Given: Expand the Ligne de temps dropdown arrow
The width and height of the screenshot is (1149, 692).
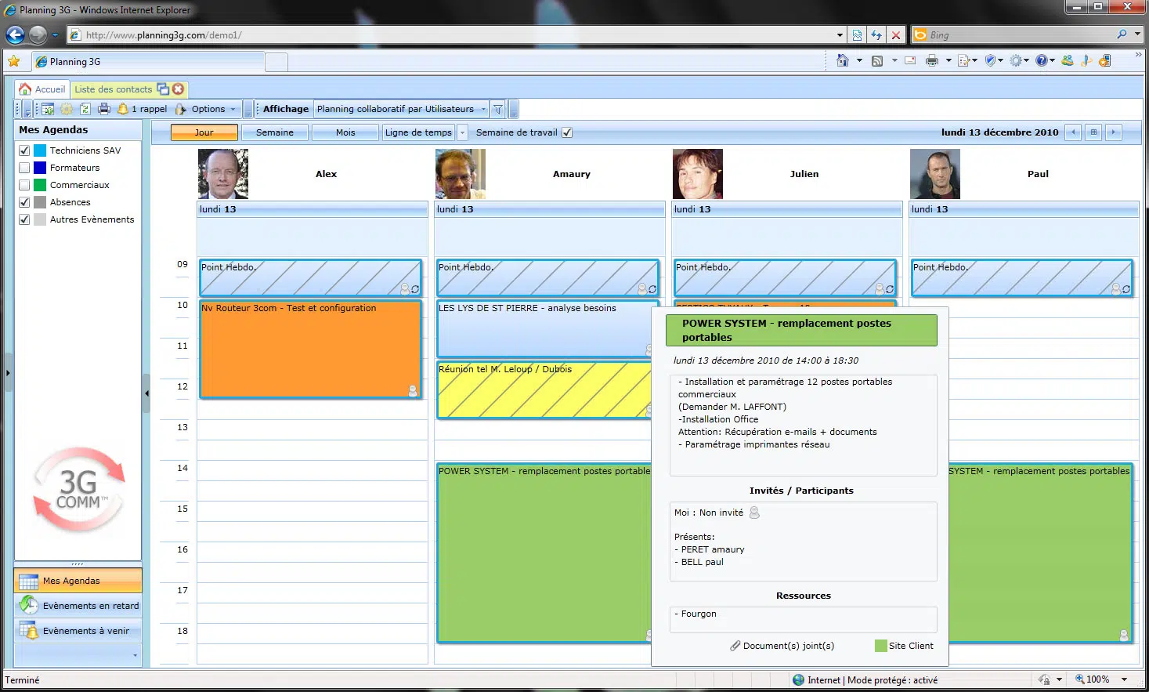Looking at the screenshot, I should point(462,133).
